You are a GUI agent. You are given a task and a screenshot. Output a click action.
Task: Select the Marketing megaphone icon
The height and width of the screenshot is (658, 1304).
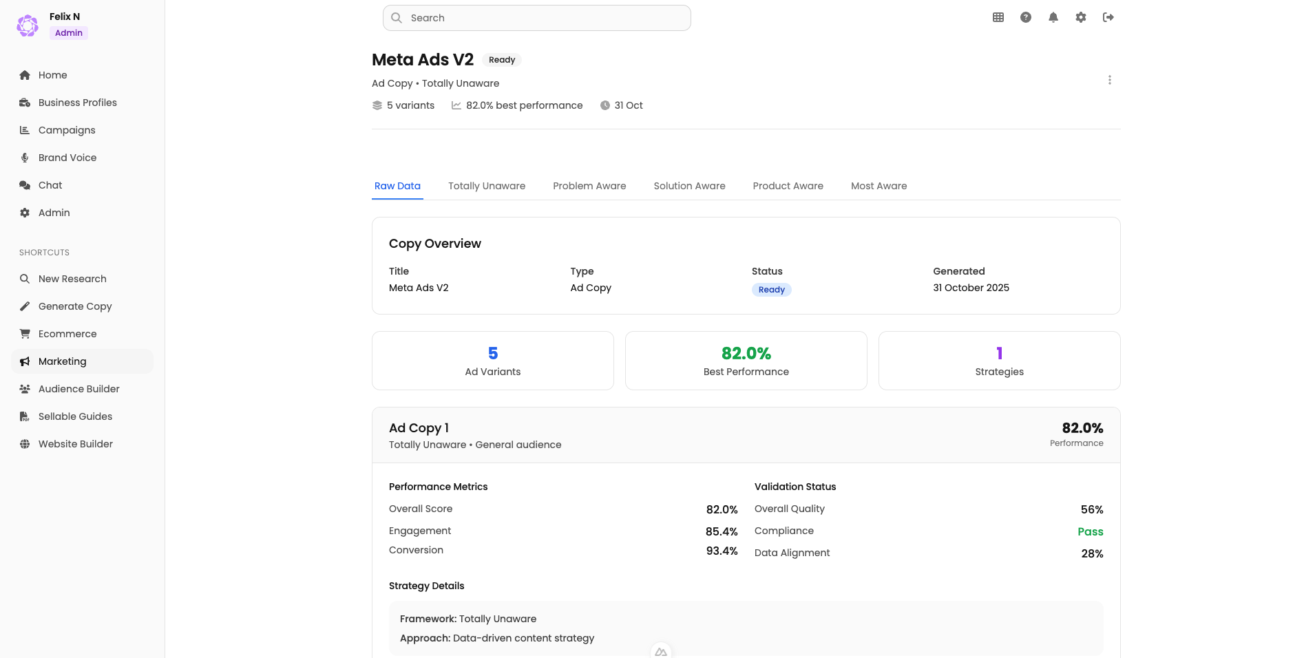(x=25, y=361)
